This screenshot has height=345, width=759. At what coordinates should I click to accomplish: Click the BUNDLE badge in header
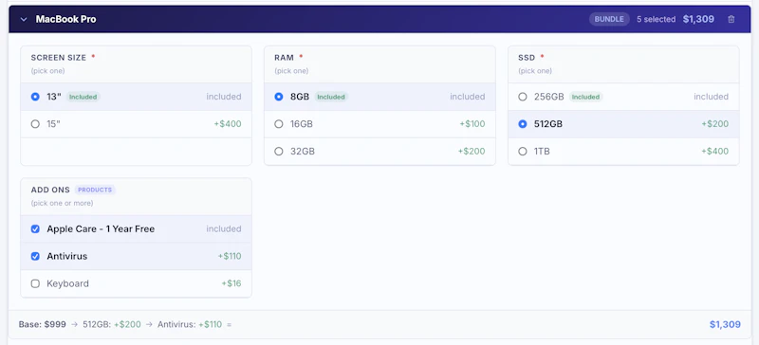(609, 19)
